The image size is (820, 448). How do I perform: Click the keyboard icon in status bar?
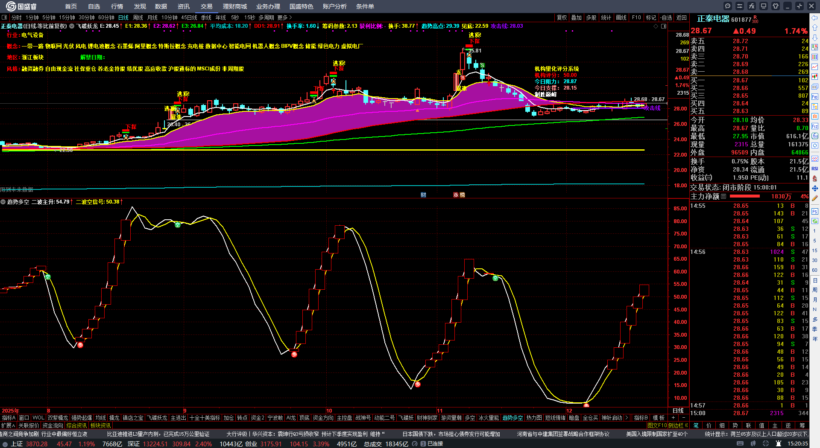740,444
